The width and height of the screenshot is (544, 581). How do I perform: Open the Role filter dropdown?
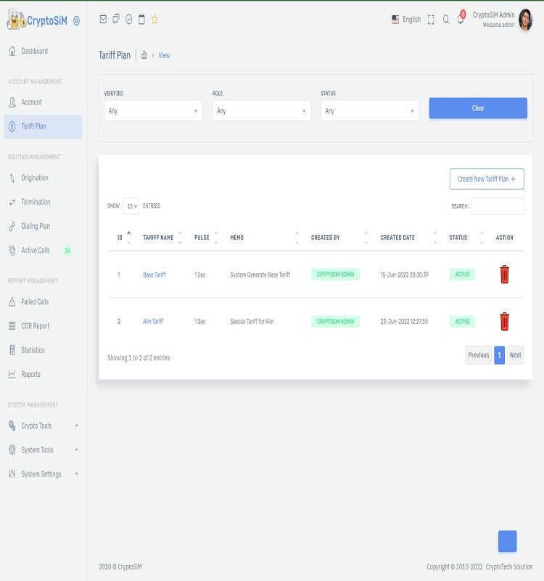pos(261,111)
